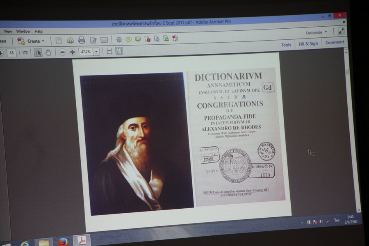Click the Delete pages icon
The height and width of the screenshot is (246, 369).
[x=148, y=39]
